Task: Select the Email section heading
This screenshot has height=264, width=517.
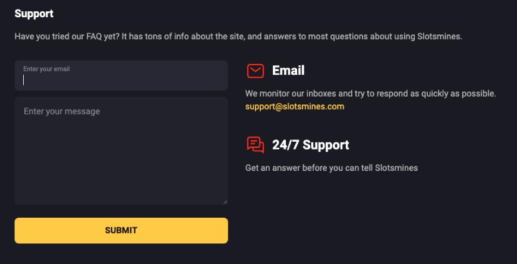Action: point(288,71)
